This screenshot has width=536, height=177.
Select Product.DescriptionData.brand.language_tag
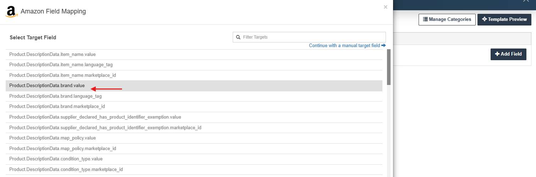[194, 96]
